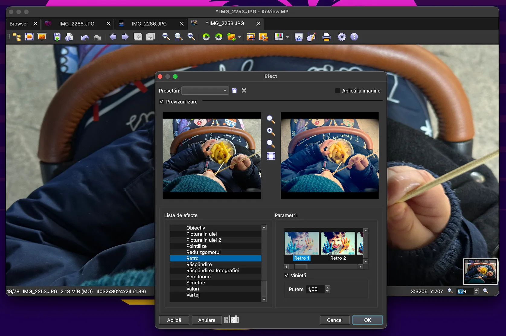The height and width of the screenshot is (336, 506).
Task: Save preset with floppy disk icon
Action: pos(234,90)
